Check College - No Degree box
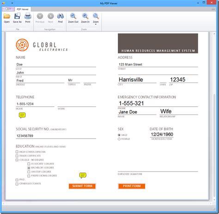The height and width of the screenshot is (214, 219). point(17,160)
